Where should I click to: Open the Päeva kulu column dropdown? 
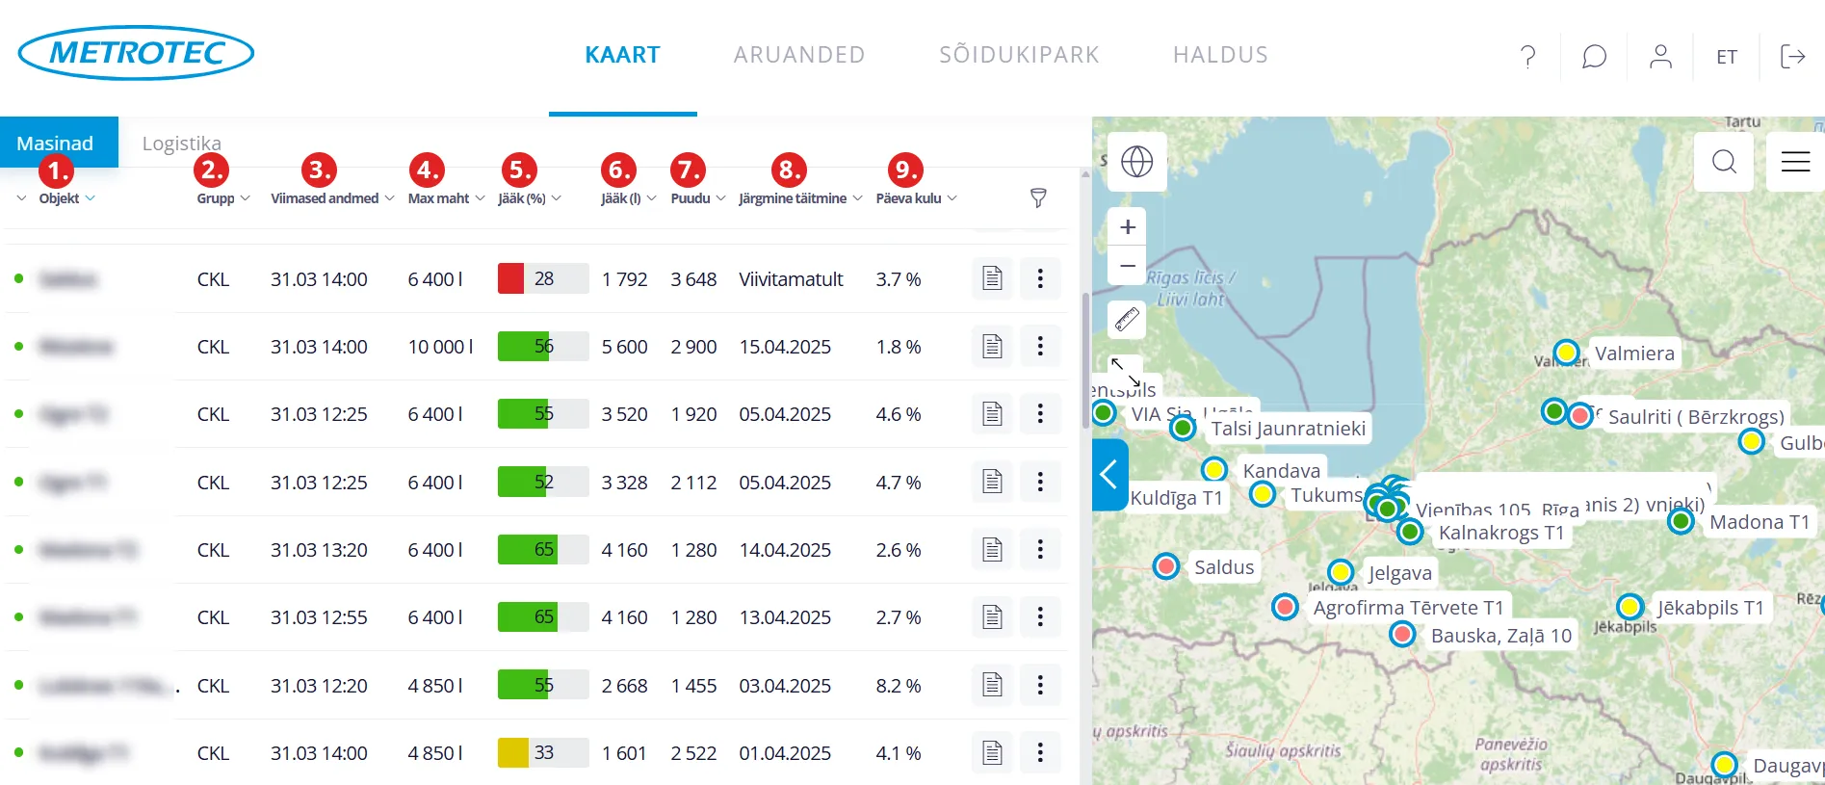coord(952,198)
